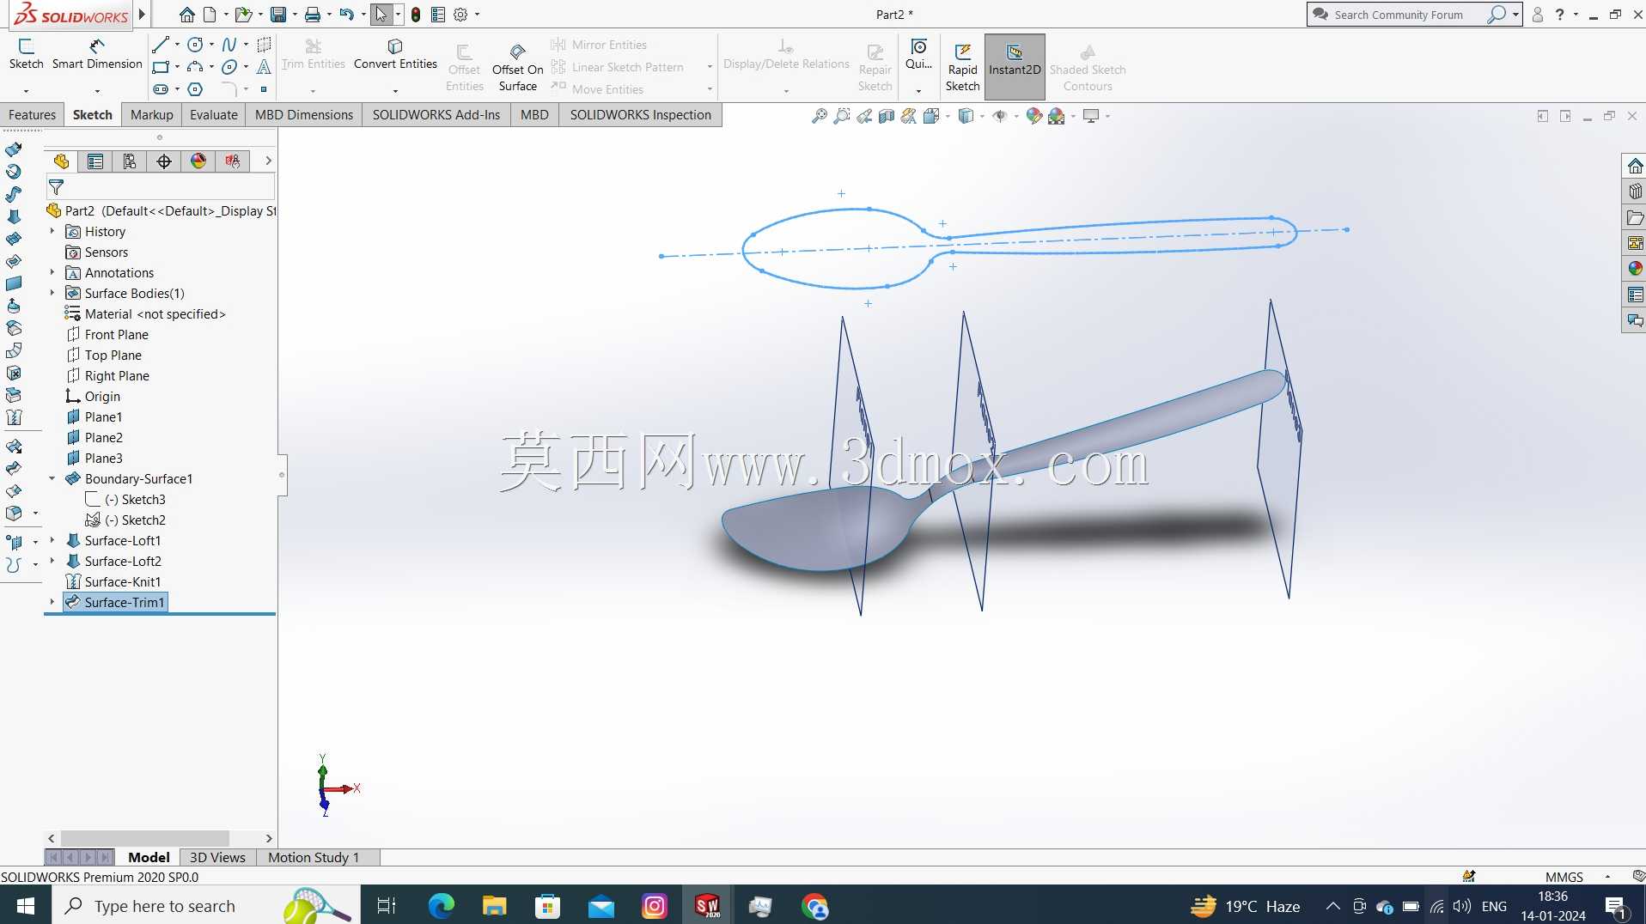Screen dimensions: 1646x924
Task: Open Microsoft Edge from taskbar
Action: (441, 906)
